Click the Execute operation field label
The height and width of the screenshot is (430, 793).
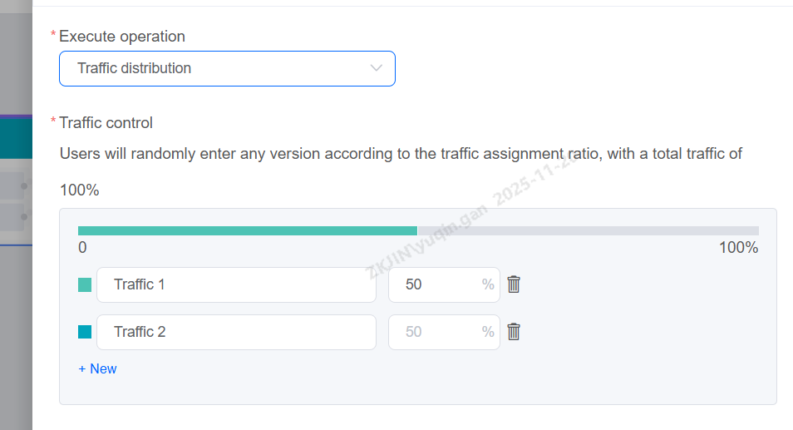click(x=121, y=37)
